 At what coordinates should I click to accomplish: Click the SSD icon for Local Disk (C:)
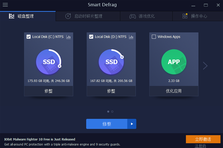[49, 62]
